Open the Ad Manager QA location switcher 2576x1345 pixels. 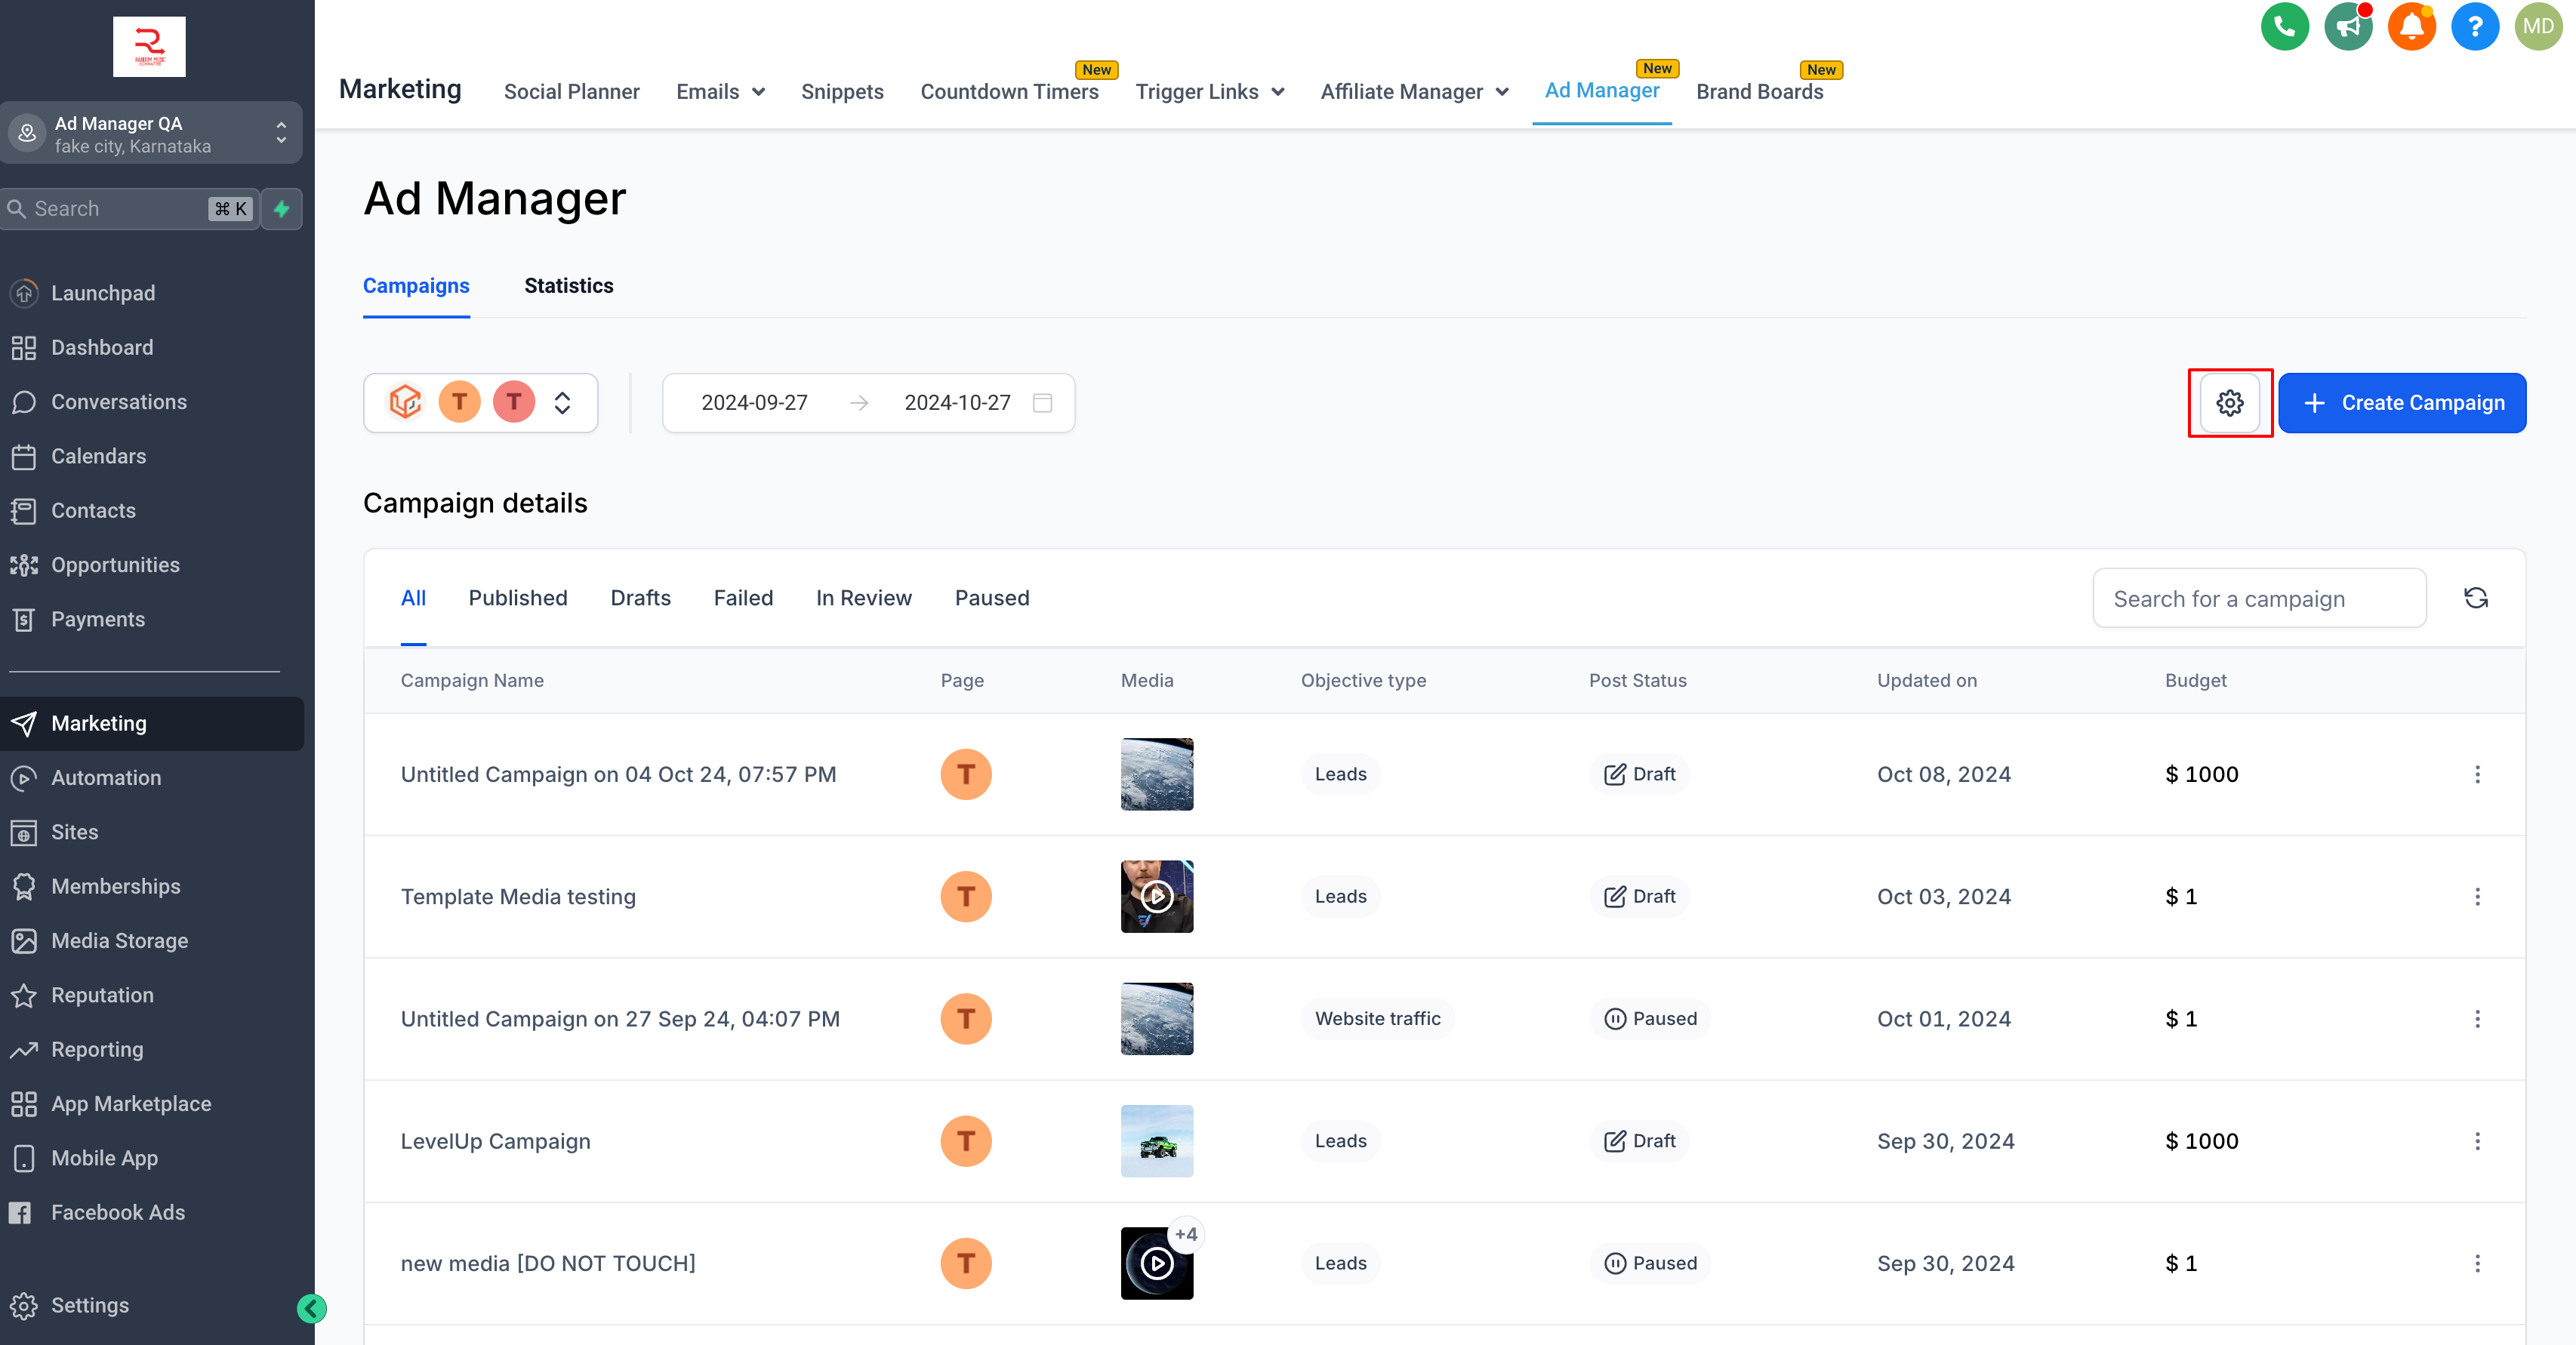(150, 133)
